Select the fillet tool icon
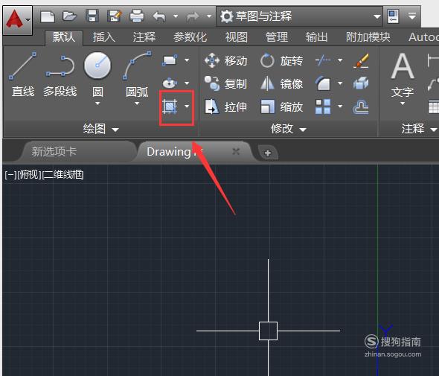 (323, 83)
